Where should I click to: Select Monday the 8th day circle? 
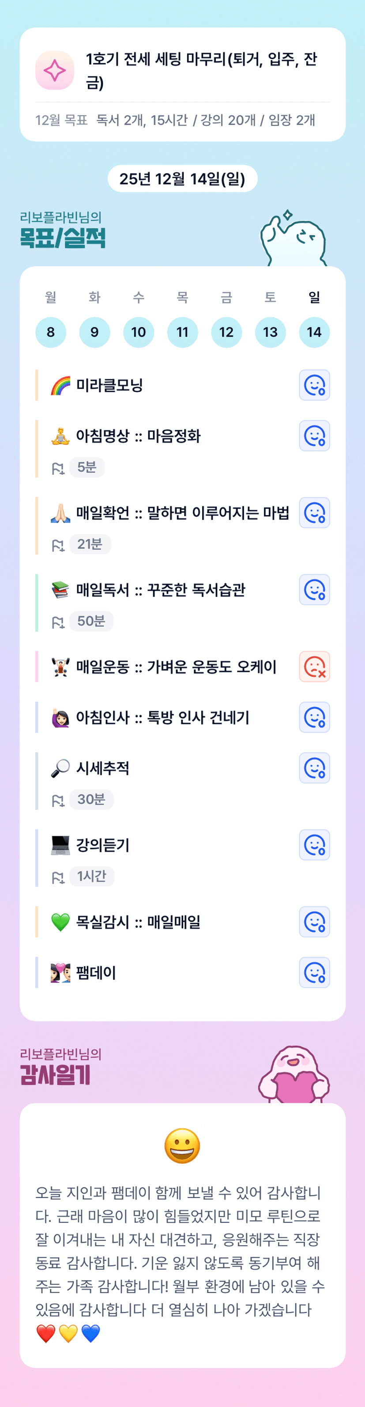click(x=51, y=332)
